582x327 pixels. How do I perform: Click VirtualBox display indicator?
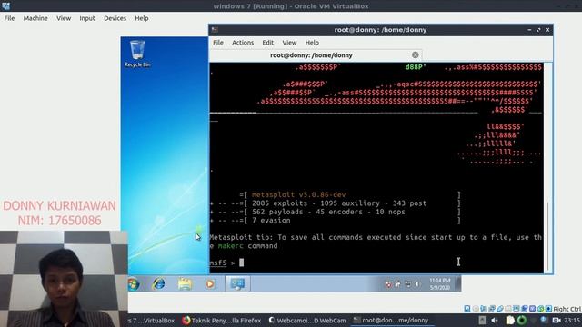(x=517, y=309)
